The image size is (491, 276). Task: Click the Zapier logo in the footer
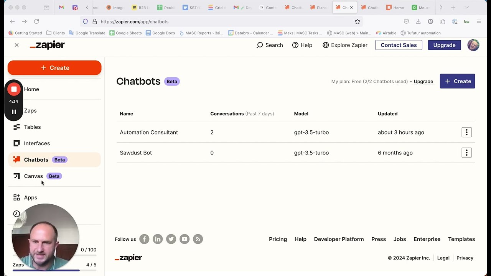coord(129,258)
